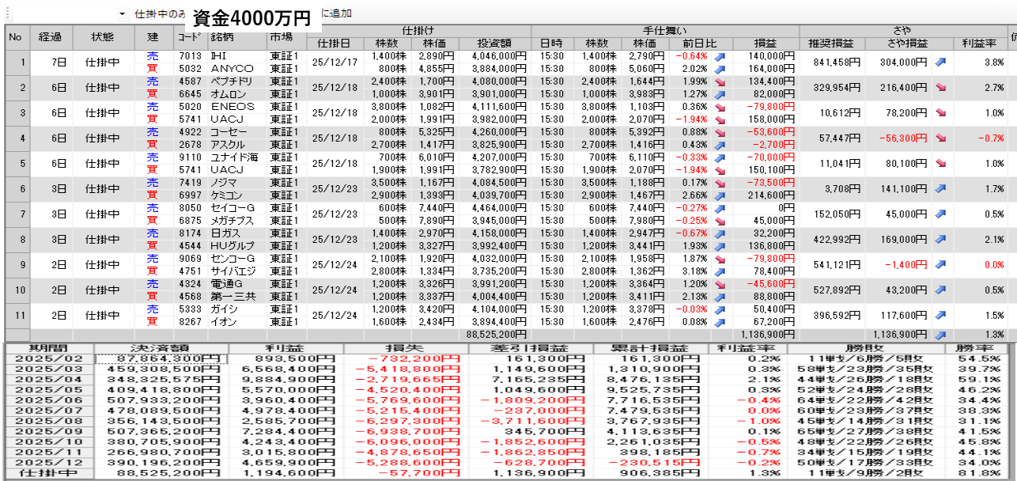Open the dropdown arrow in the top-left toolbar

pos(123,14)
